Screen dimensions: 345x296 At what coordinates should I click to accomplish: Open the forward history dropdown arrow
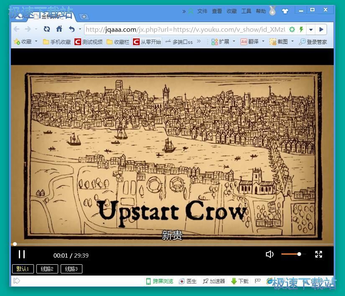click(36, 29)
